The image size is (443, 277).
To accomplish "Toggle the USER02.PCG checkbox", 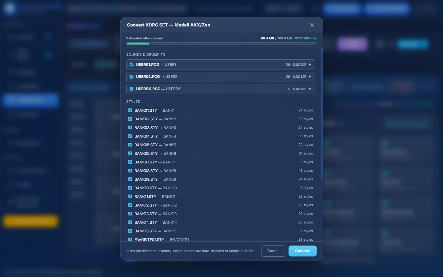I will (x=131, y=77).
